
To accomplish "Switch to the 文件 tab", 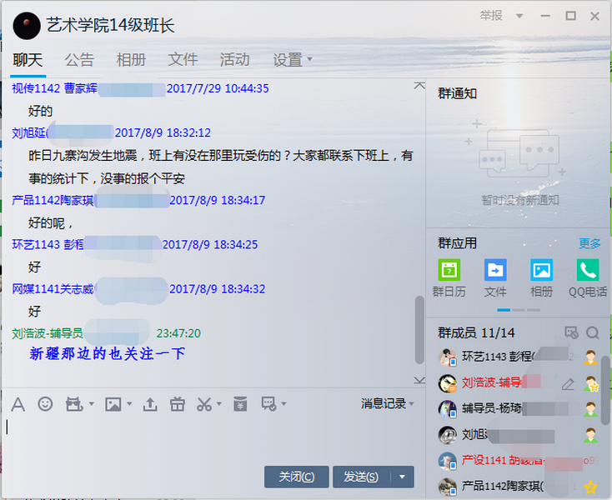I will [183, 60].
